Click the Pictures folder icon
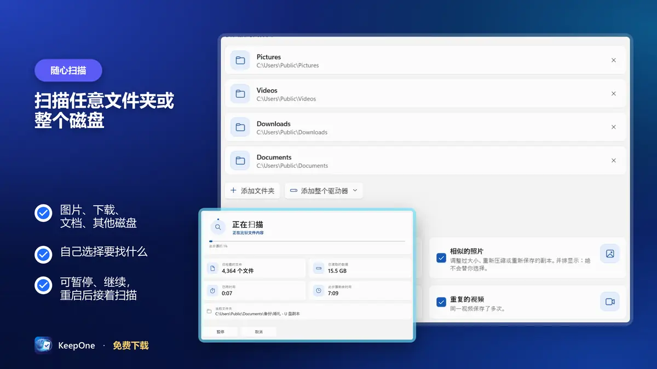The height and width of the screenshot is (369, 657). tap(240, 60)
